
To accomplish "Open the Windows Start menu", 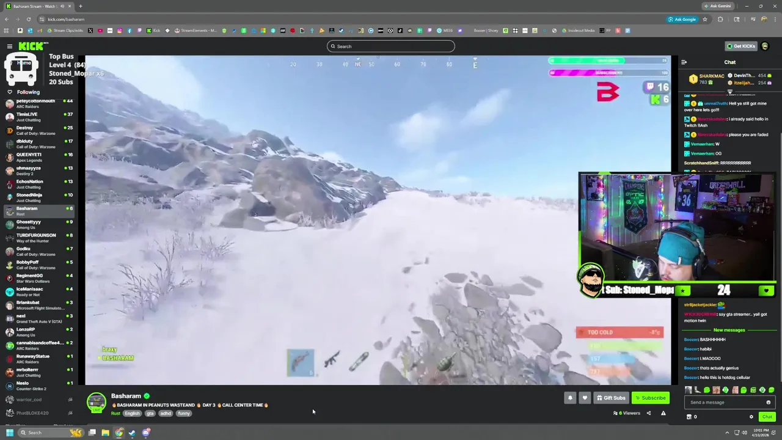I will [x=9, y=433].
